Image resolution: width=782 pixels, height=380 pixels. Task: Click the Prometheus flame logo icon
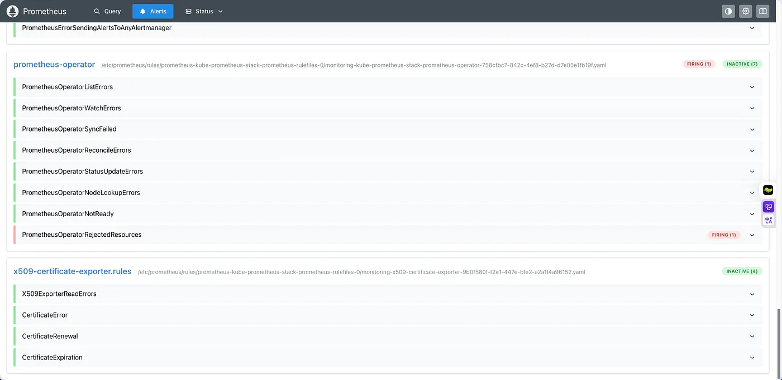(x=12, y=11)
